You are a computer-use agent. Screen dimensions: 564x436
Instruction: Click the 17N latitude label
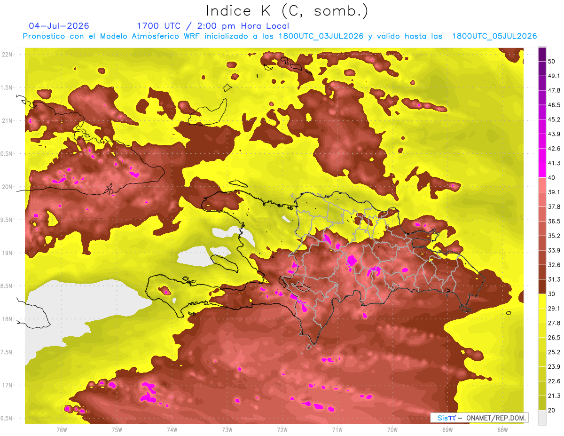point(8,385)
